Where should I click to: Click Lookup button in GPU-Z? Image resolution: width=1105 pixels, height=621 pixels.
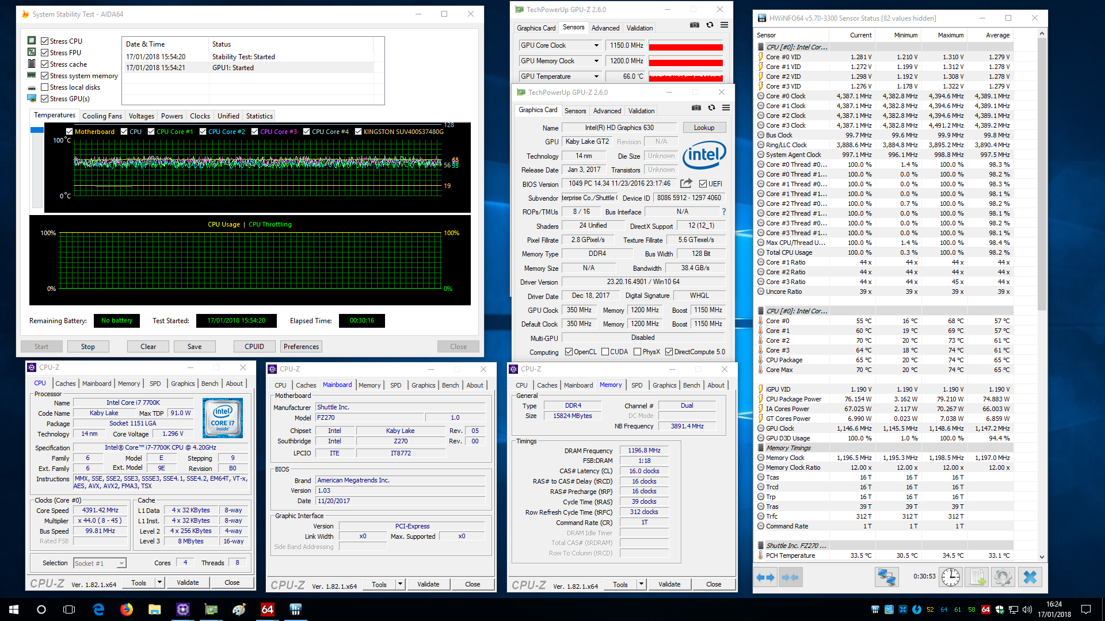[704, 128]
